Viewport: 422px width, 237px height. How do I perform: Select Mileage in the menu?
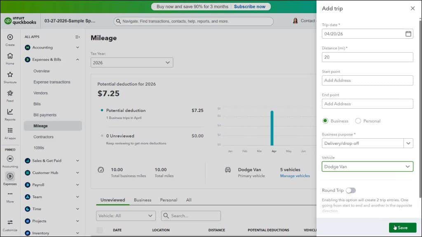click(53, 126)
